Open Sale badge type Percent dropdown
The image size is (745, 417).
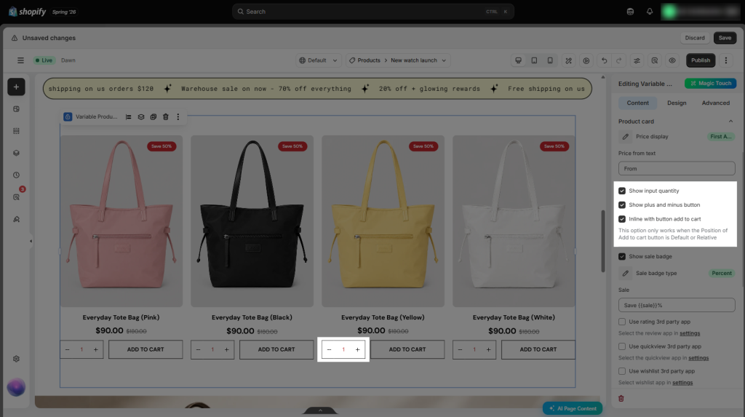pyautogui.click(x=721, y=274)
